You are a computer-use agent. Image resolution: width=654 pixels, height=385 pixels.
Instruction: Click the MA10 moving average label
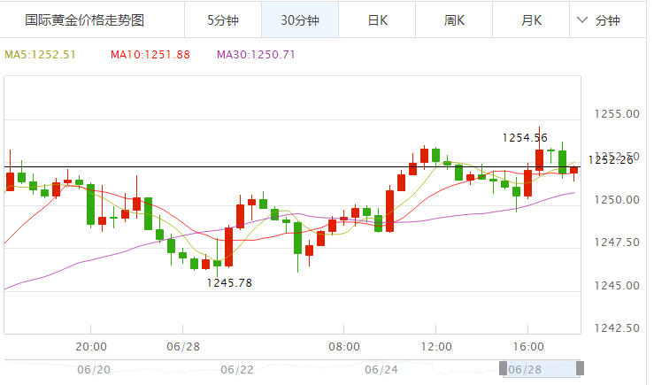(150, 55)
